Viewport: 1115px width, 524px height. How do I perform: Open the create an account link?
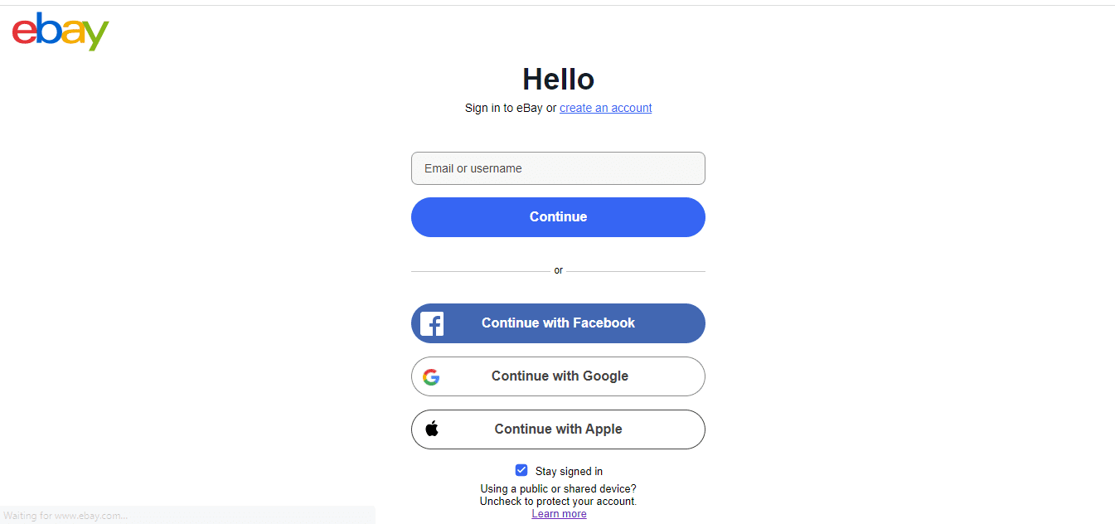(x=606, y=108)
